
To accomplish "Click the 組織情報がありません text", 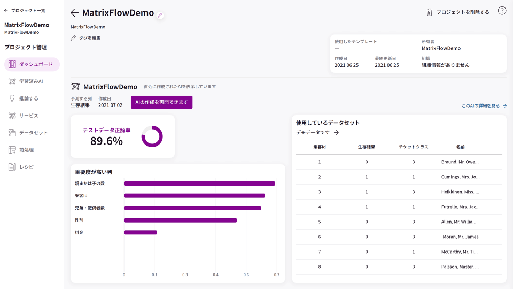I will point(445,65).
